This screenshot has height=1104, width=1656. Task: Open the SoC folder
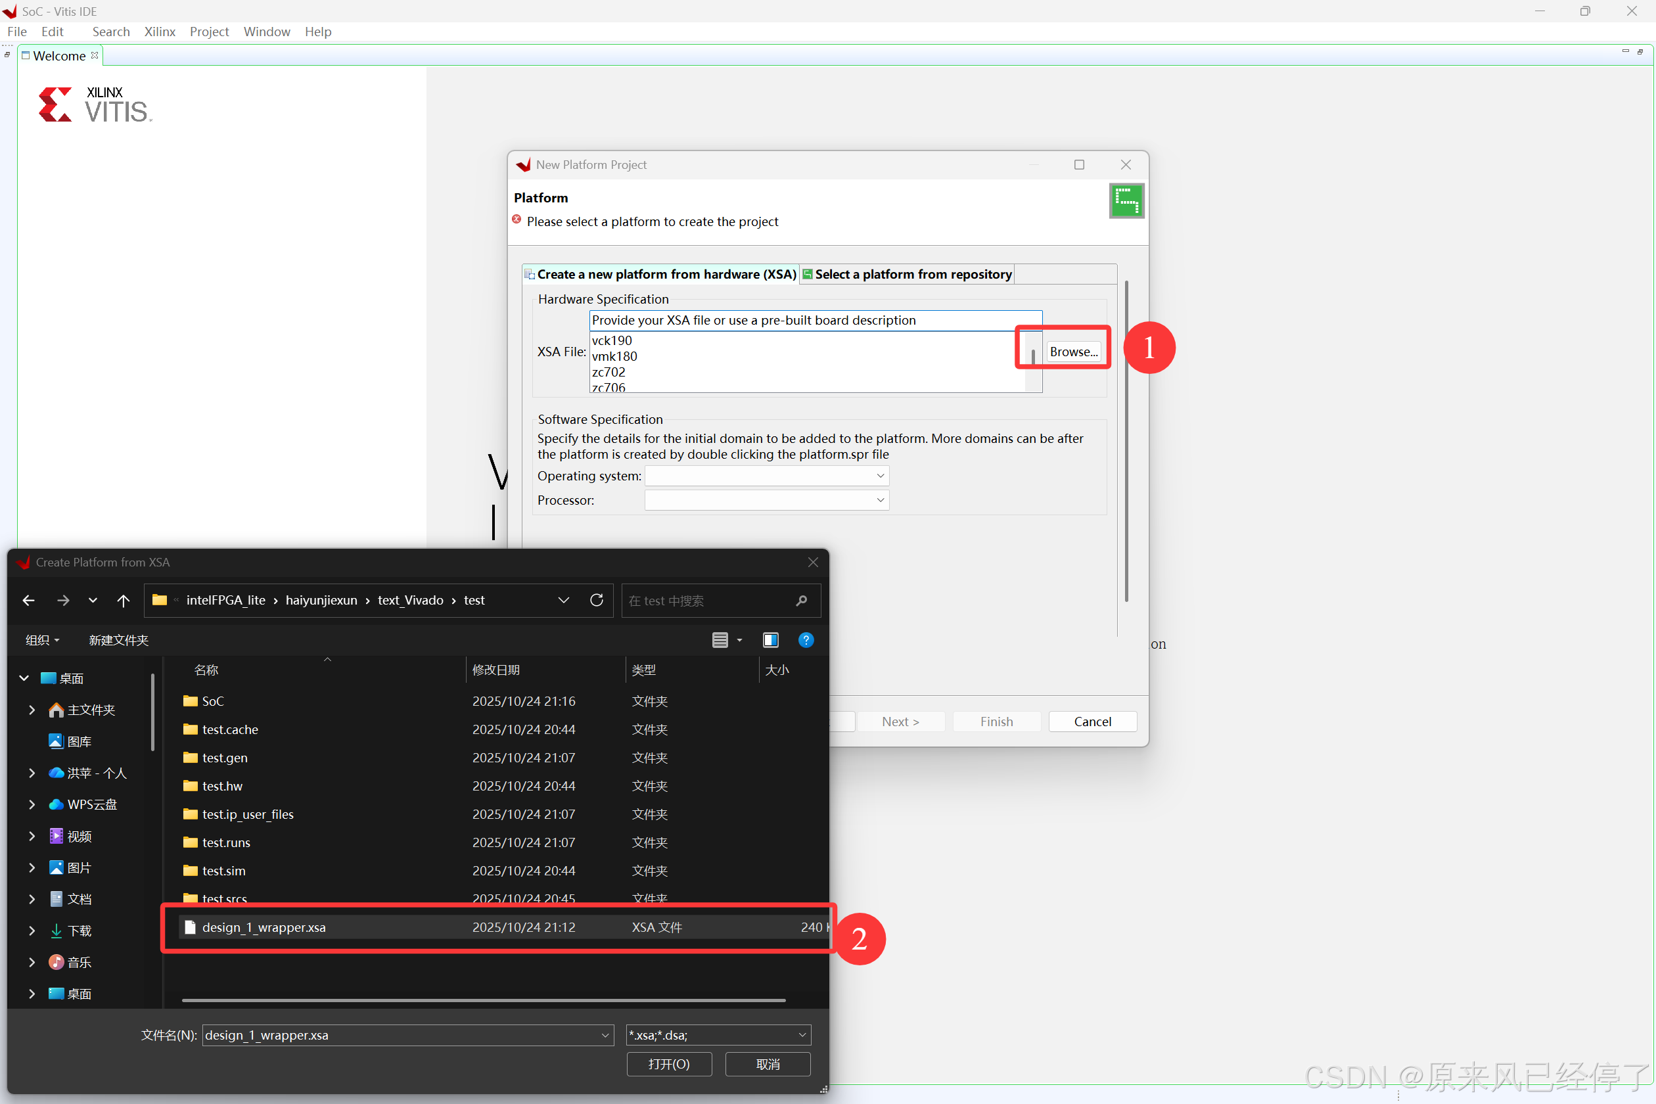(213, 701)
